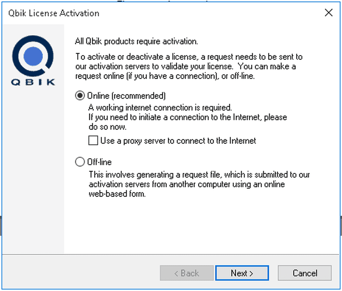Click 'All Qbik products require activation.' text
Image resolution: width=342 pixels, height=291 pixels.
(136, 41)
